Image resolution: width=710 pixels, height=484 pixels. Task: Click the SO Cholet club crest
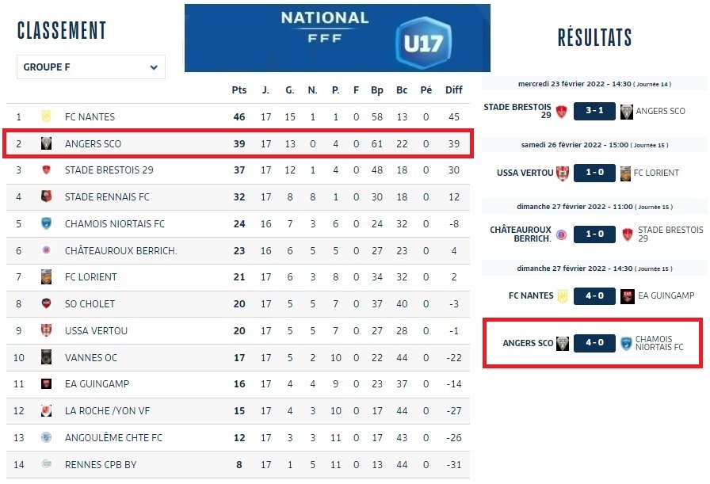(x=46, y=304)
